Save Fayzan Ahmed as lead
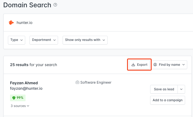The height and width of the screenshot is (117, 193). 164,89
